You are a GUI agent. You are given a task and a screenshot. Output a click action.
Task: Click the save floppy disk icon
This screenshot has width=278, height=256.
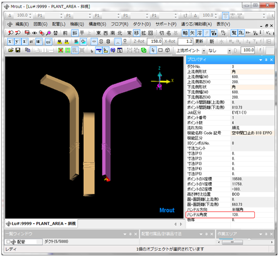pos(18,50)
